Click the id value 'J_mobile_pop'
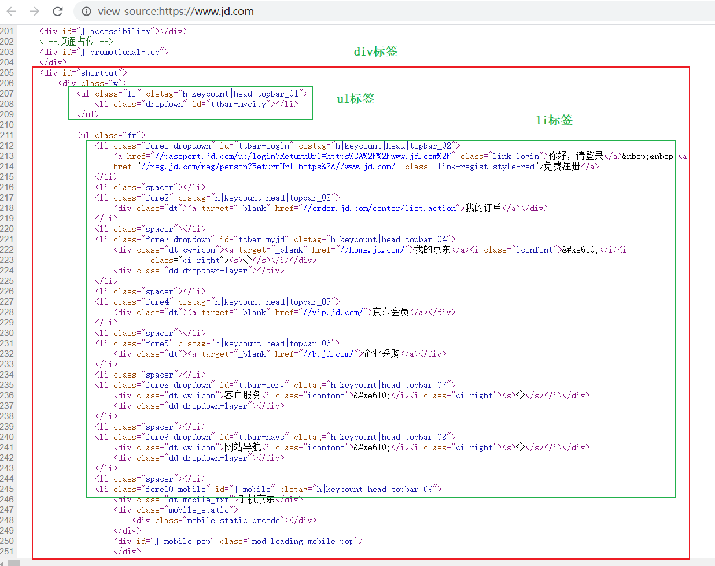Viewport: 715px width, 566px height. coord(183,541)
